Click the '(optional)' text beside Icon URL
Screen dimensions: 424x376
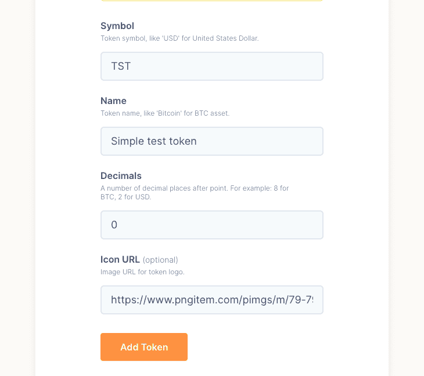tap(160, 260)
